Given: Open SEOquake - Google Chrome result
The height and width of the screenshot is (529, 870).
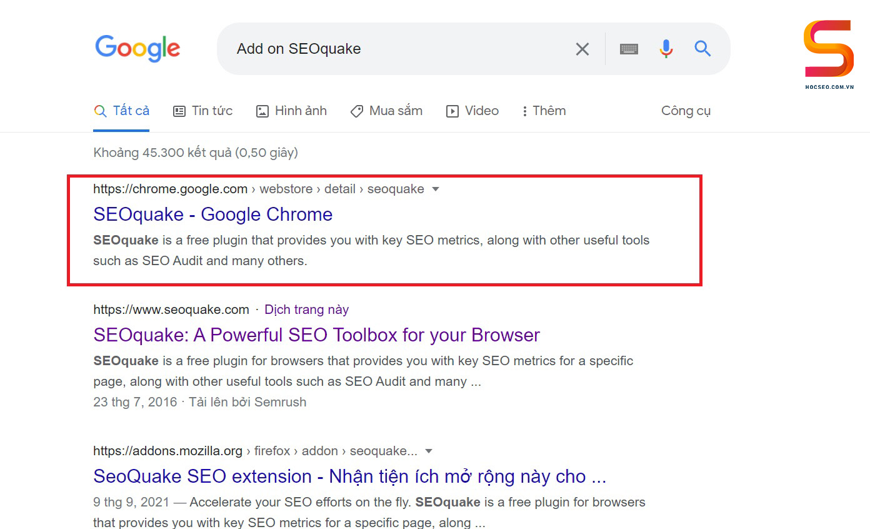Looking at the screenshot, I should tap(212, 214).
